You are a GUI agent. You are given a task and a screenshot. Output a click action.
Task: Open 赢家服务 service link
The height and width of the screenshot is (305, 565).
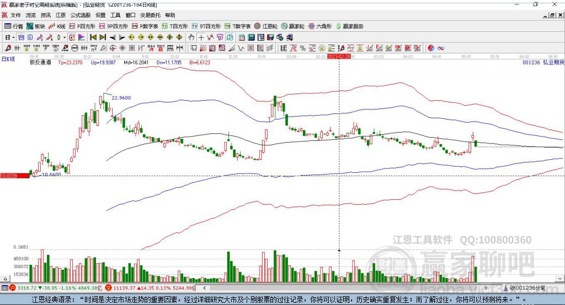[349, 26]
